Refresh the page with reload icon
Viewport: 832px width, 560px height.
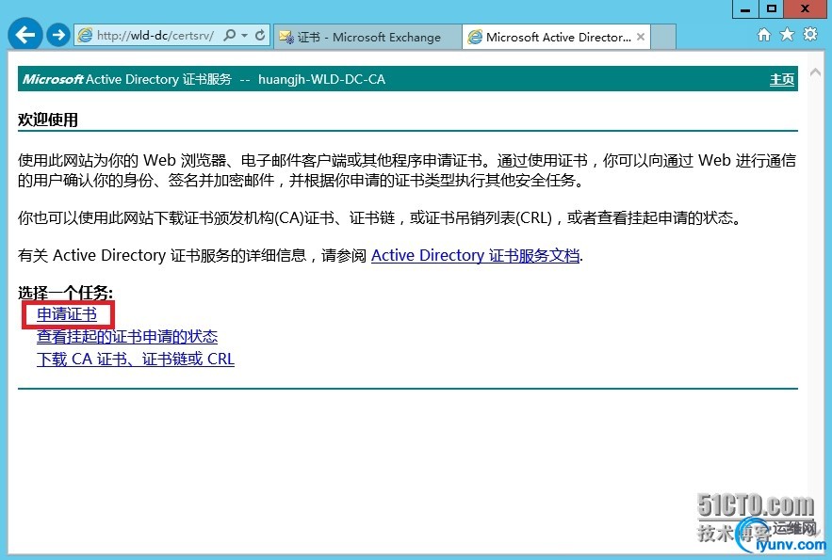260,36
